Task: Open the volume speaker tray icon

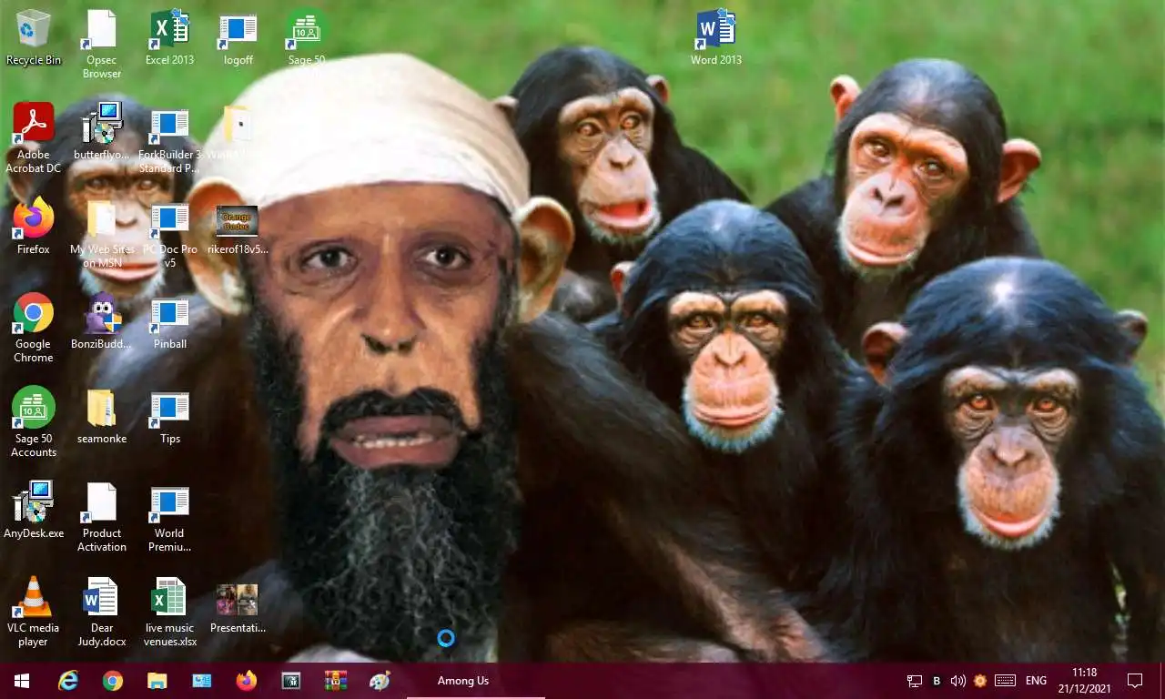Action: (957, 681)
